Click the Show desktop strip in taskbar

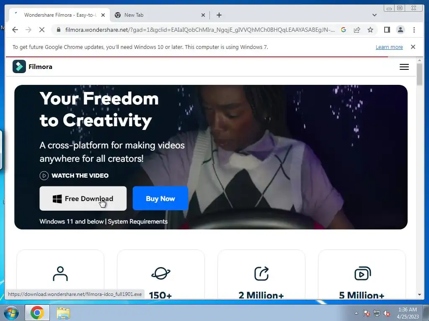click(425, 313)
